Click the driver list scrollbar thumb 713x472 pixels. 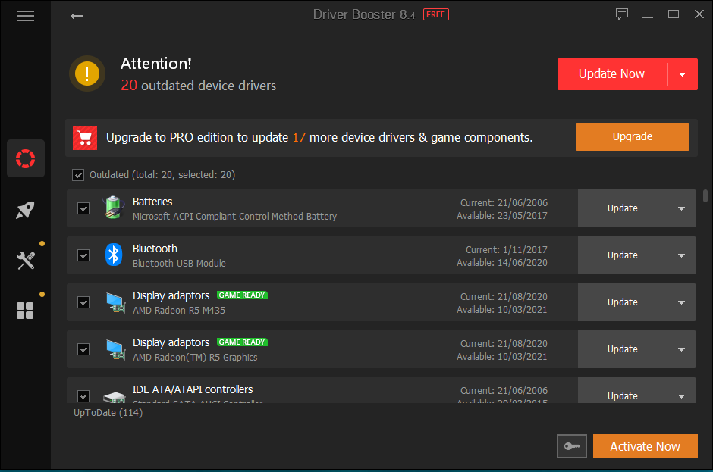[705, 195]
